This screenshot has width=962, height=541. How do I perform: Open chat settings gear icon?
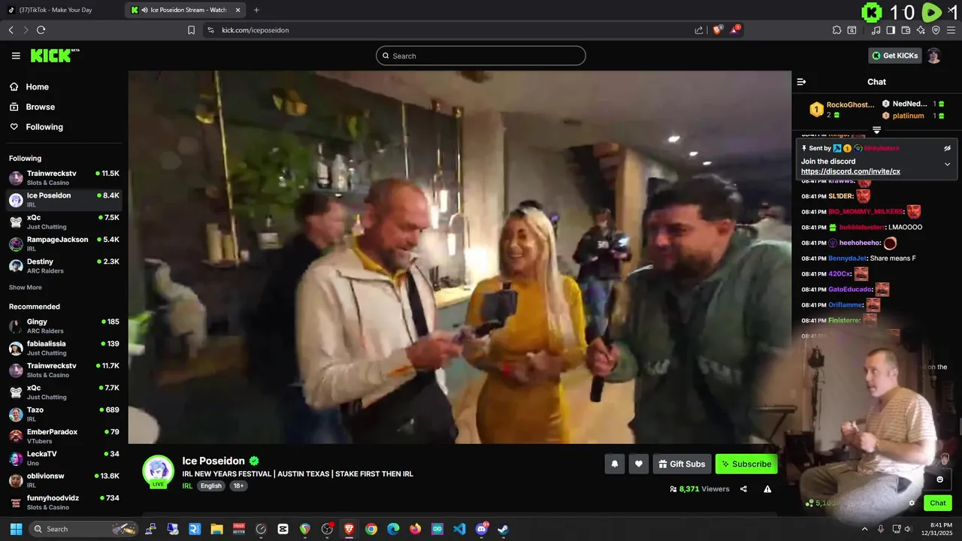pyautogui.click(x=912, y=503)
